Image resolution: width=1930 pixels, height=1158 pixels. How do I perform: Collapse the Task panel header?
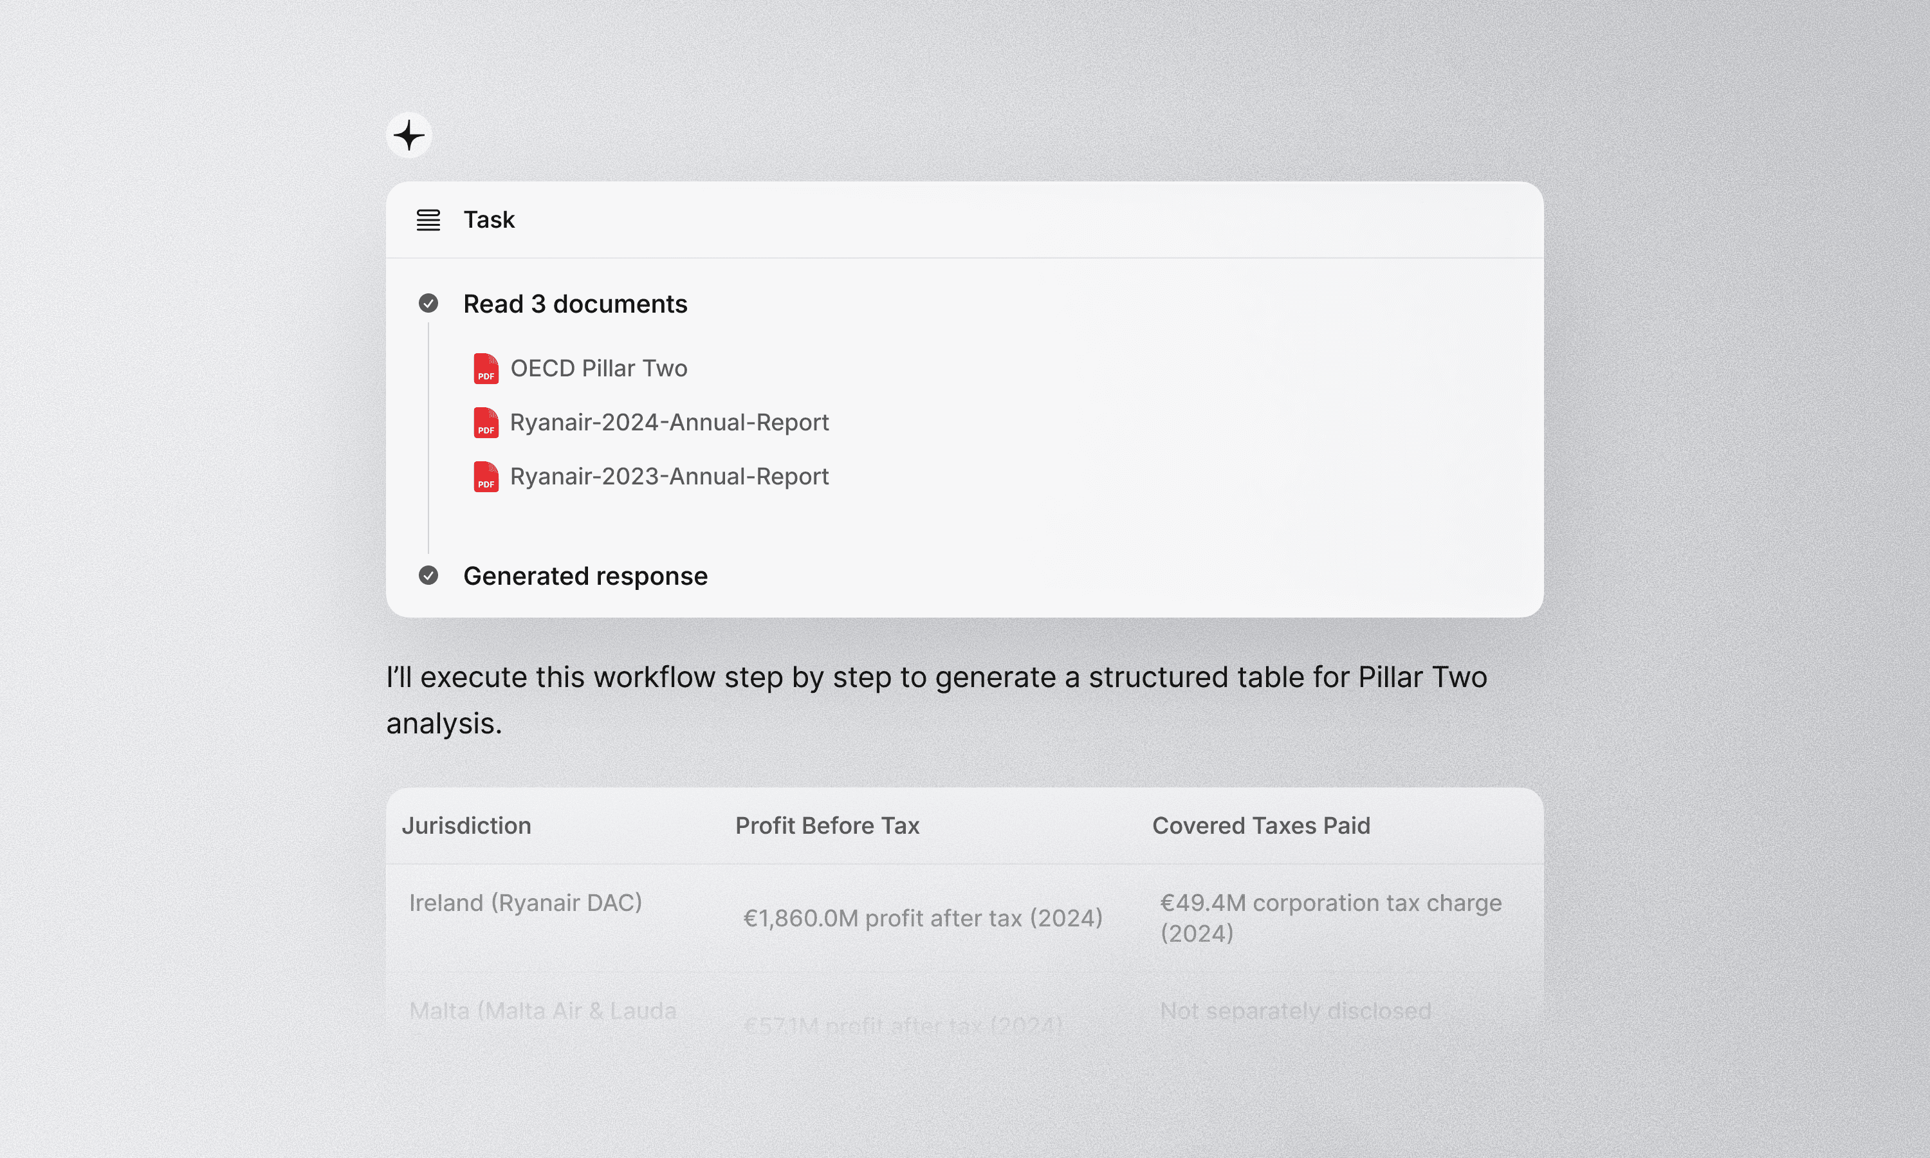tap(489, 220)
